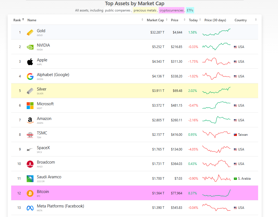Open the Microsoft company page link

(45, 104)
